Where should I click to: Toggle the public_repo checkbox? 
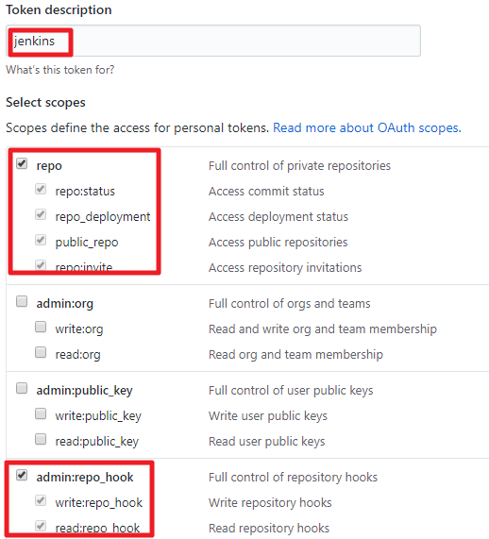click(x=41, y=240)
